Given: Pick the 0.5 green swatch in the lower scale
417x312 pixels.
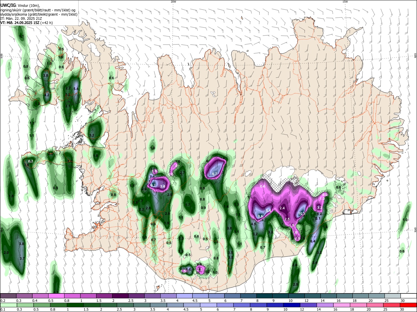Looking at the screenshot, I should click(42, 305).
